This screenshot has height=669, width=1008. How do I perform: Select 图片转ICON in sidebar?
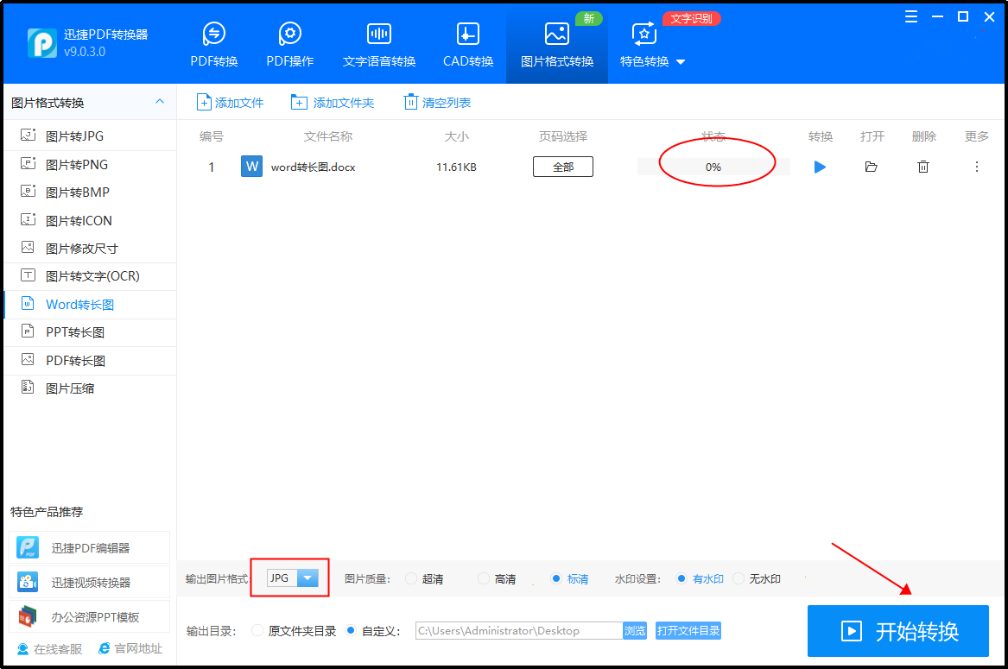tap(90, 220)
